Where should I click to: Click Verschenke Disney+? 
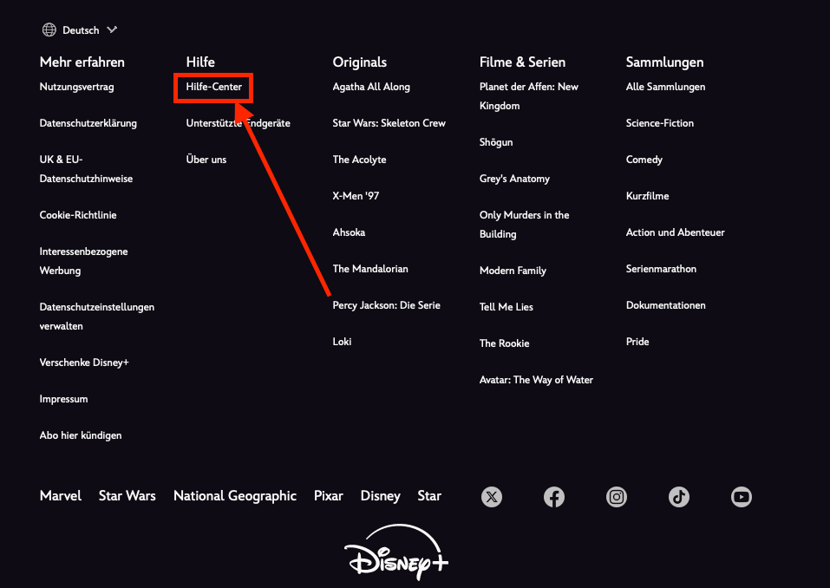pyautogui.click(x=83, y=362)
